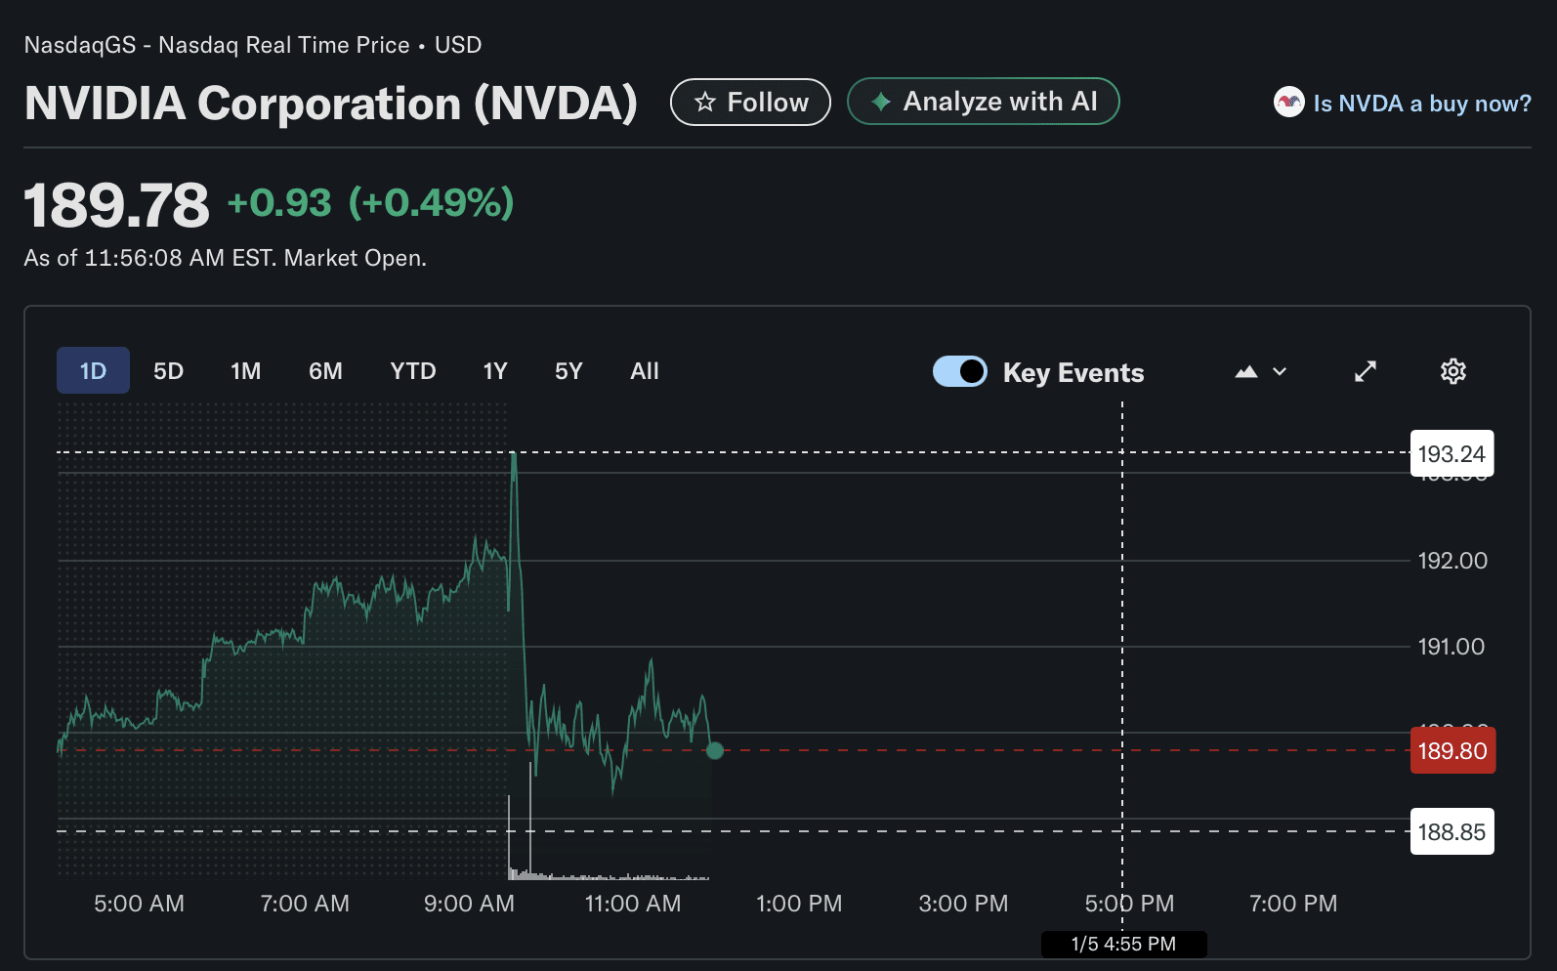Click the 192.00 axis label
1557x971 pixels.
click(x=1452, y=561)
